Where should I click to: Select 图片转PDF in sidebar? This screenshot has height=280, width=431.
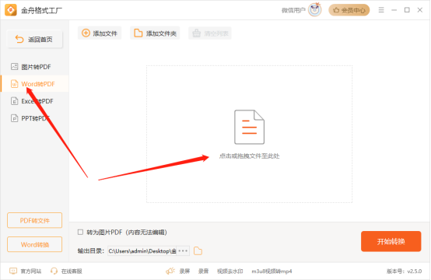tap(35, 67)
